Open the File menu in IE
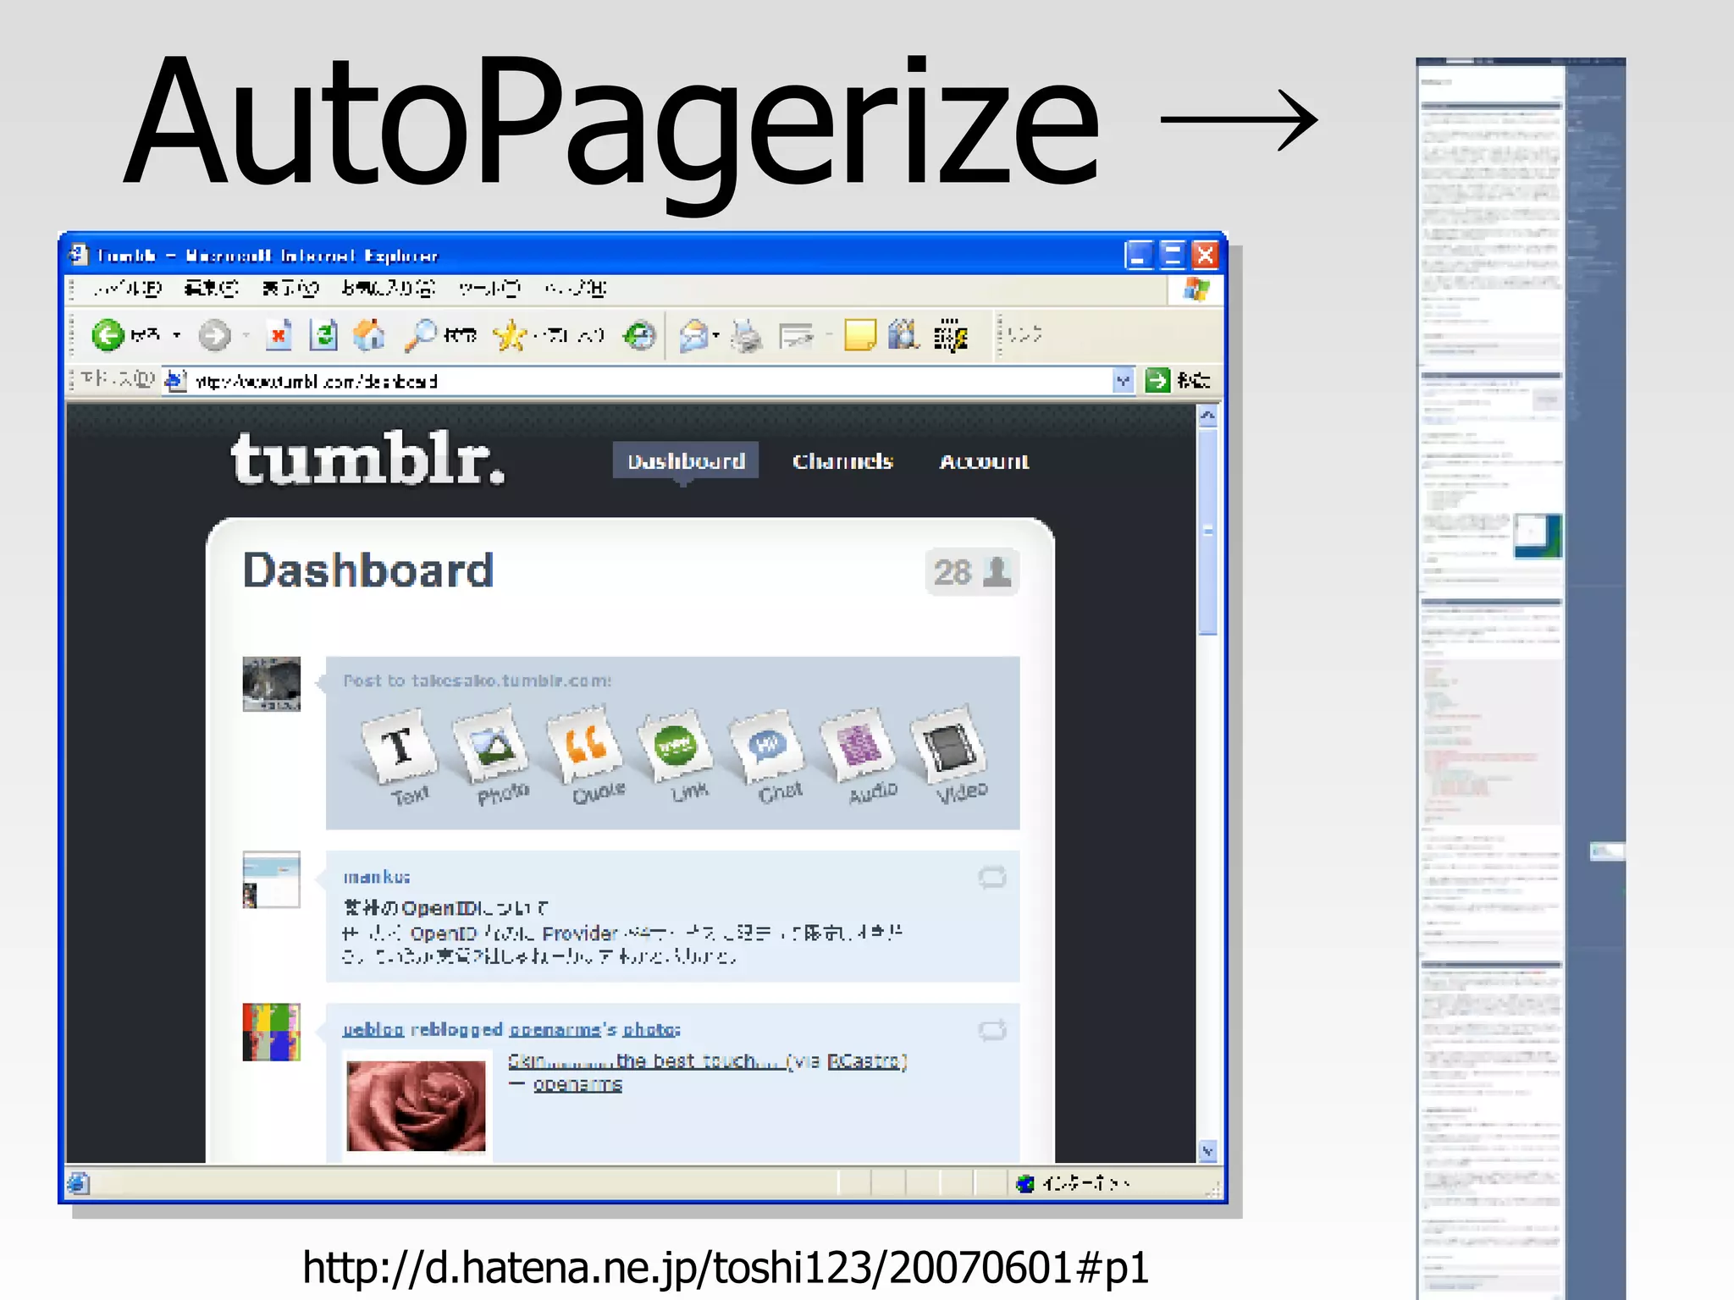Viewport: 1734px width, 1300px height. pos(127,289)
